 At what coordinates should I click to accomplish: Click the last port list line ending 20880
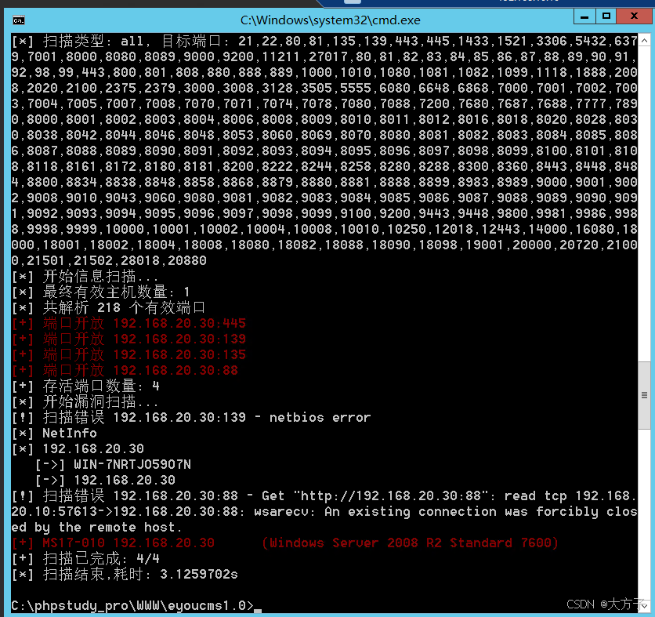109,260
